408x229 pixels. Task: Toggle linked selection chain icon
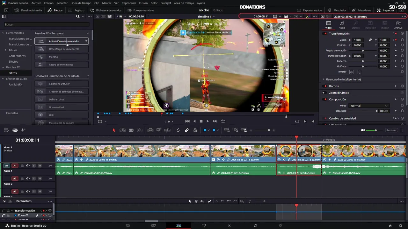click(x=187, y=130)
